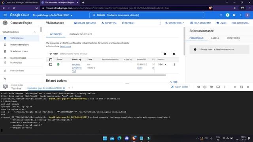Follow the Learn more link
This screenshot has height=142, width=253.
click(65, 47)
